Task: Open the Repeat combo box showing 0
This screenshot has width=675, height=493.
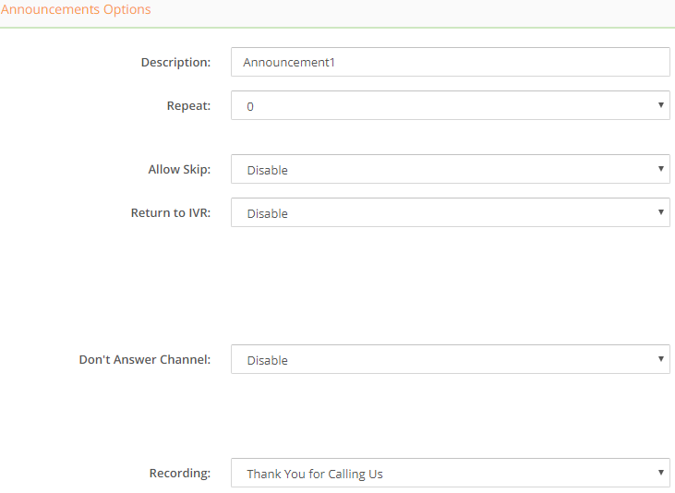Action: (451, 105)
